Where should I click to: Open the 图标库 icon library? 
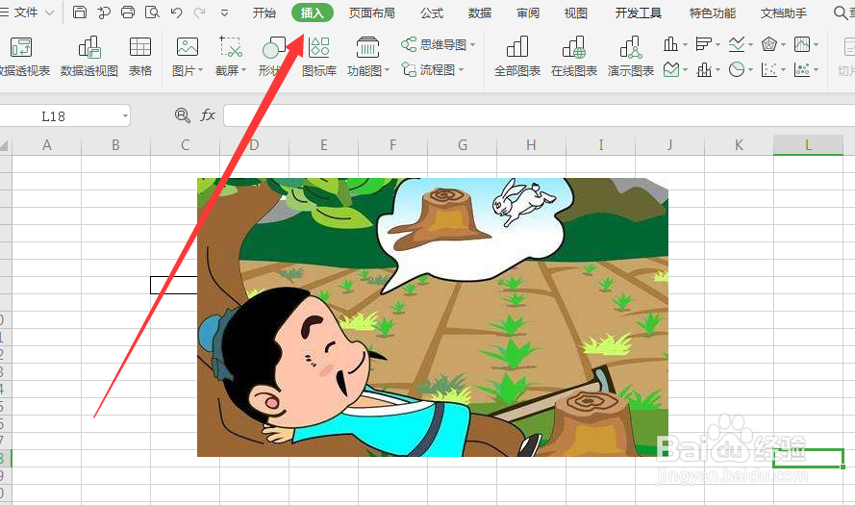pos(319,56)
